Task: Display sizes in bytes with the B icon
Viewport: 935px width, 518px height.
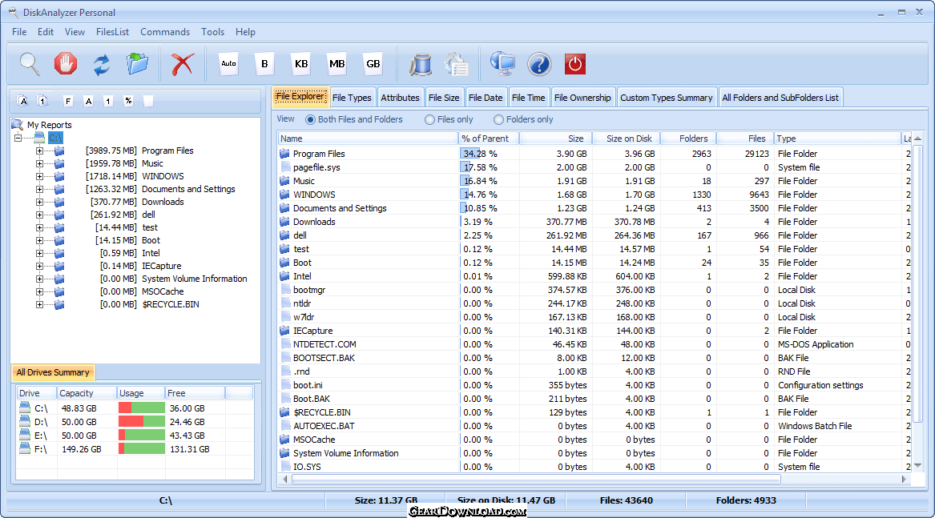Action: click(264, 64)
